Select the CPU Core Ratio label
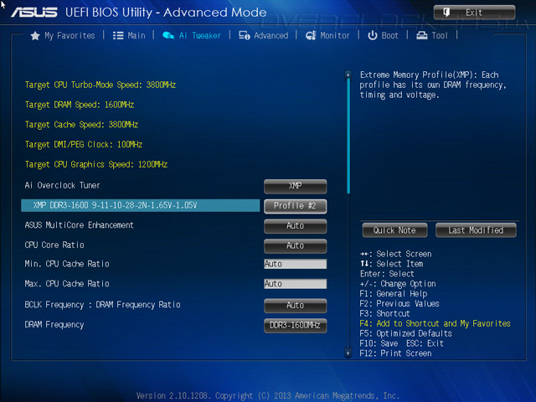Screen dimensions: 536x402 tap(54, 245)
